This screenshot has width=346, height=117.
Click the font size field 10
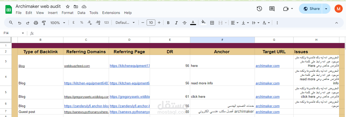[x=151, y=23]
